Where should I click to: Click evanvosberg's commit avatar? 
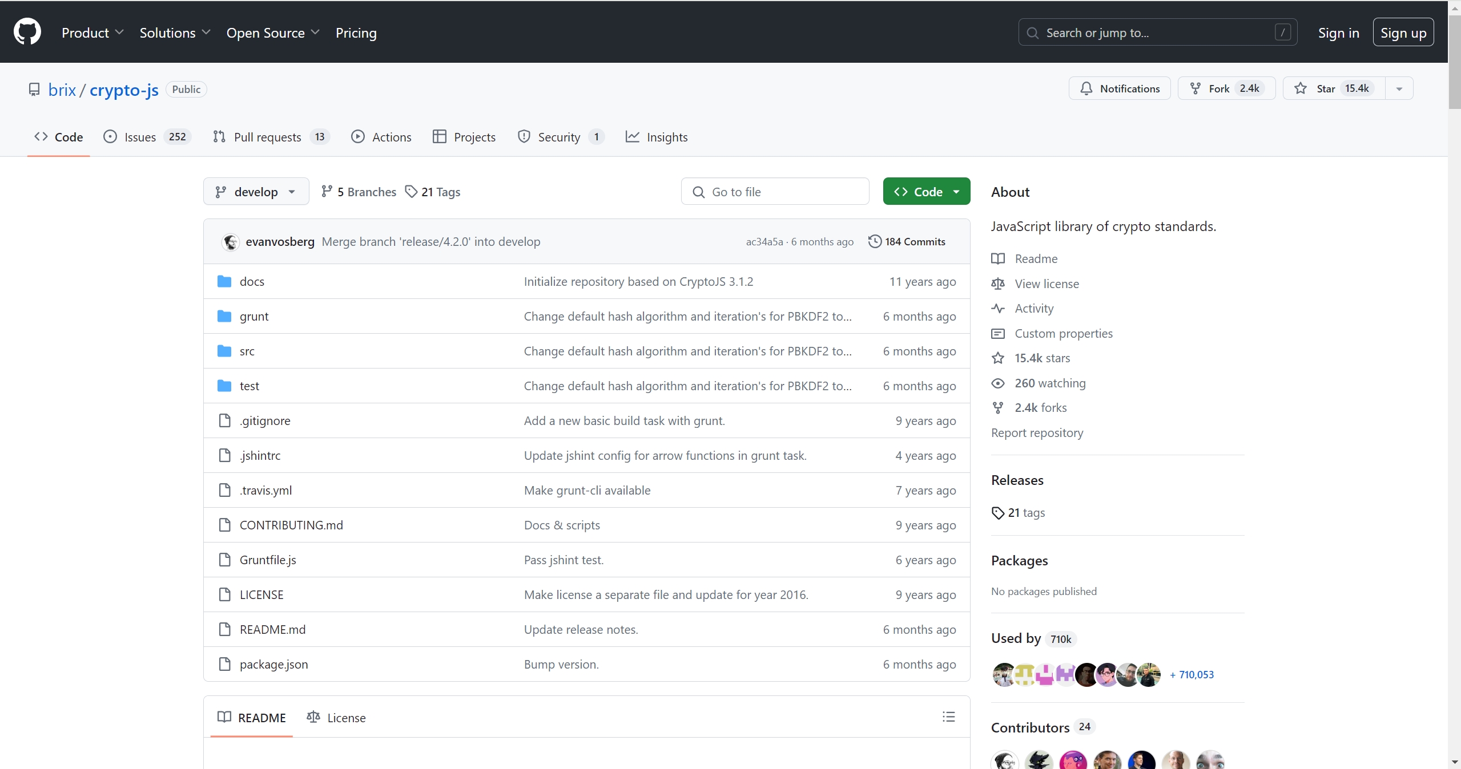[231, 242]
